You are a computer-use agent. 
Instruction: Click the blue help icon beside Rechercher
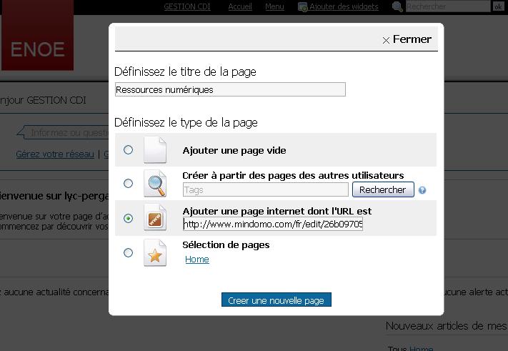pos(422,190)
